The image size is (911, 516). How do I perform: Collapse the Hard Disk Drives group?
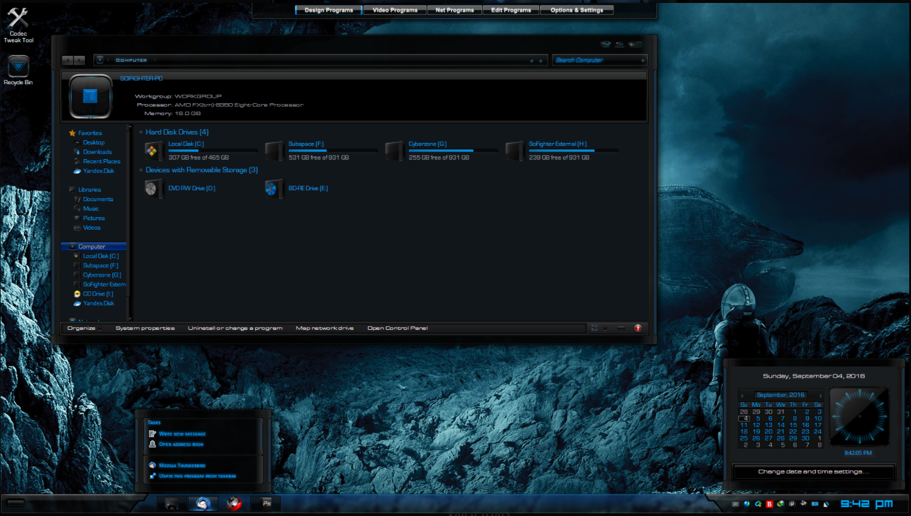[x=141, y=132]
